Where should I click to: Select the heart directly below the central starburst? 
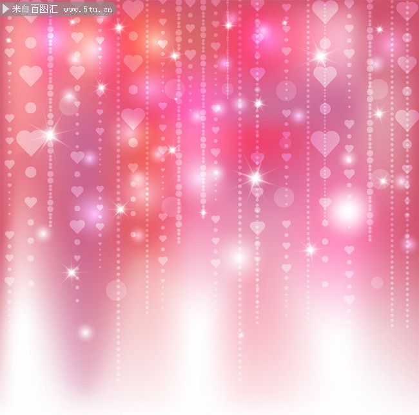257,192
